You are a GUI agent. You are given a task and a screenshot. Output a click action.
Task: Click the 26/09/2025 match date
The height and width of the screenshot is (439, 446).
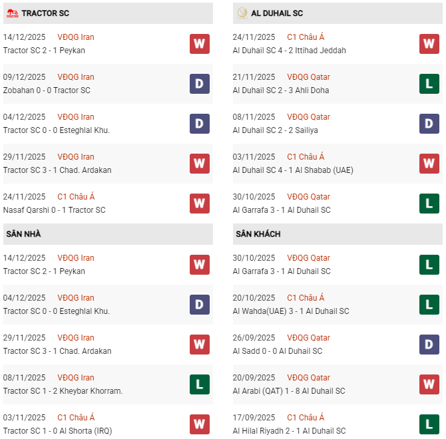pos(254,338)
